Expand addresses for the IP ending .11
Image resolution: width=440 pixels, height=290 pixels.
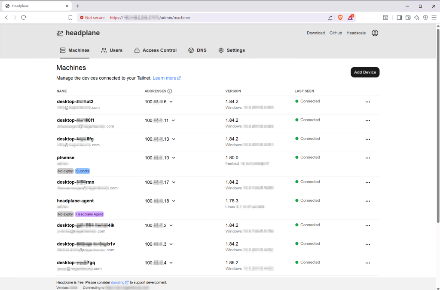click(173, 120)
